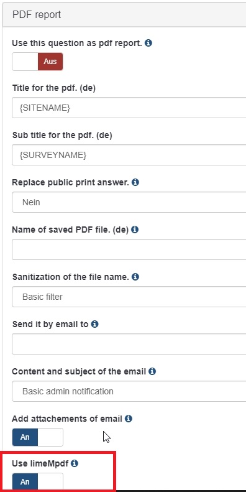
Task: Click info icon next to 'Replace public print answer'
Action: pyautogui.click(x=135, y=182)
